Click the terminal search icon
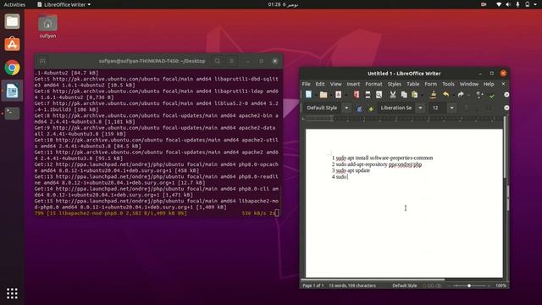Image resolution: width=542 pixels, height=305 pixels. point(217,61)
